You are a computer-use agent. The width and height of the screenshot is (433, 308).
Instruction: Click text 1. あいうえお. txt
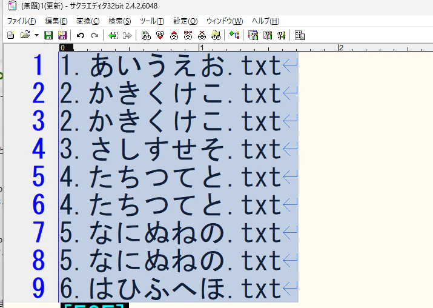[170, 65]
